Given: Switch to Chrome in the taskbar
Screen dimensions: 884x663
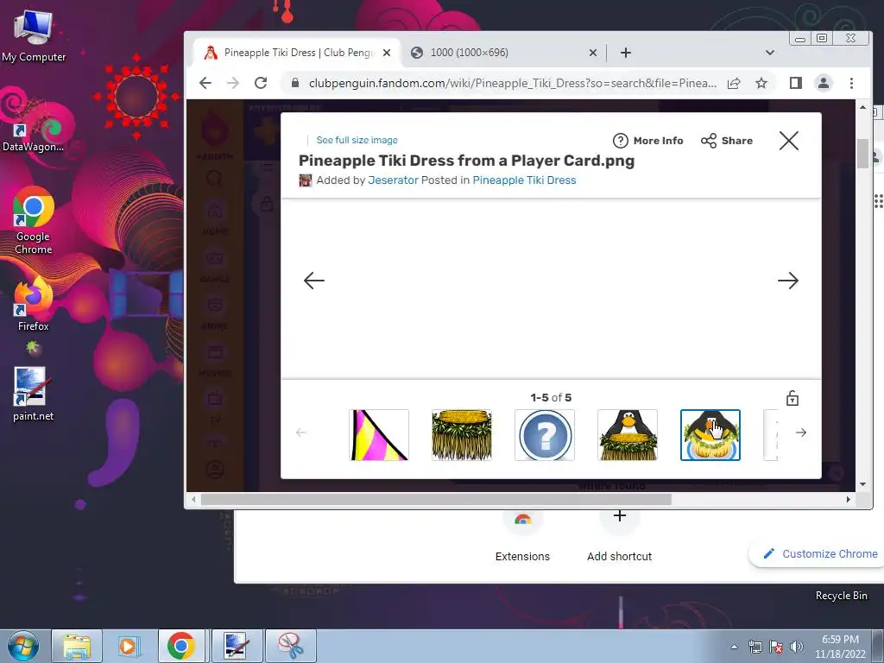Looking at the screenshot, I should coord(181,646).
